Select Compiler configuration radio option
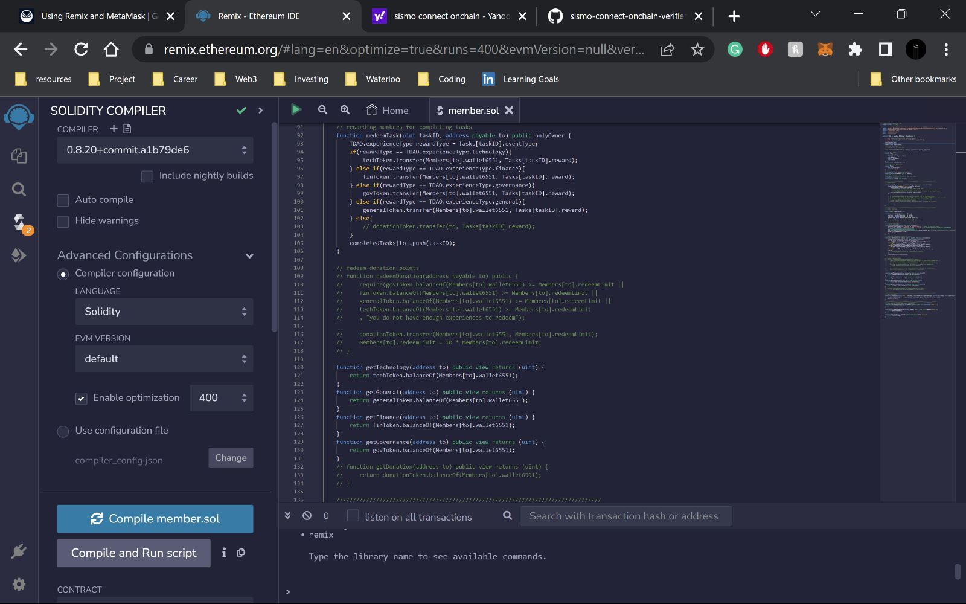Viewport: 966px width, 604px height. click(63, 274)
